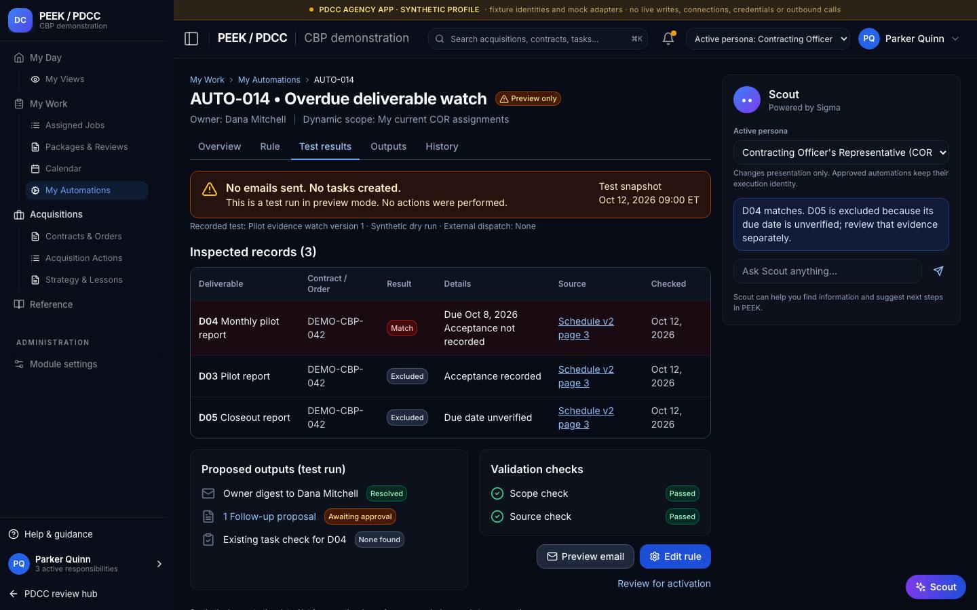Image resolution: width=977 pixels, height=610 pixels.
Task: Open Contracts & Orders in sidebar
Action: click(x=87, y=237)
